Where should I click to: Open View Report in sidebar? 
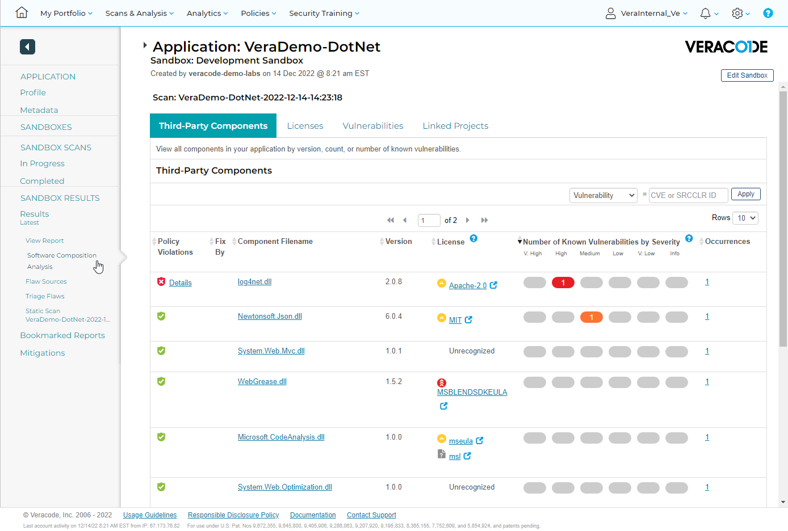click(45, 241)
